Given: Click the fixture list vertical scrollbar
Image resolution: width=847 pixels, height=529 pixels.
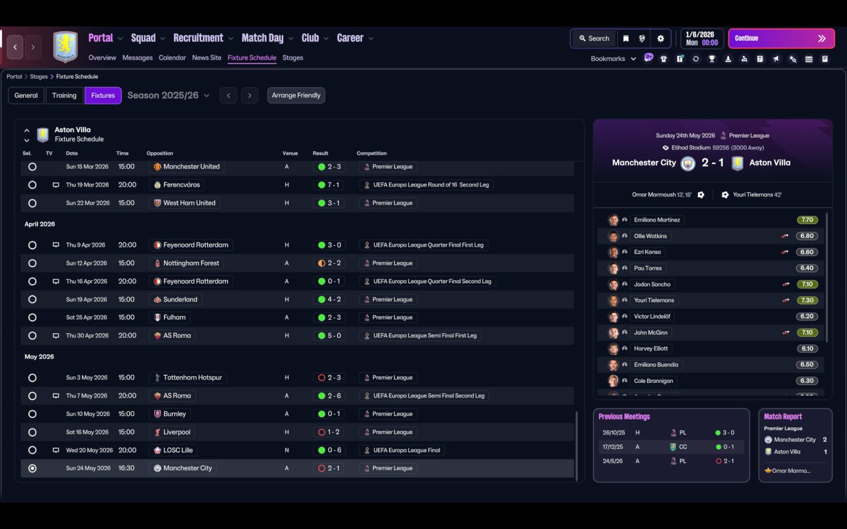Looking at the screenshot, I should (x=576, y=446).
